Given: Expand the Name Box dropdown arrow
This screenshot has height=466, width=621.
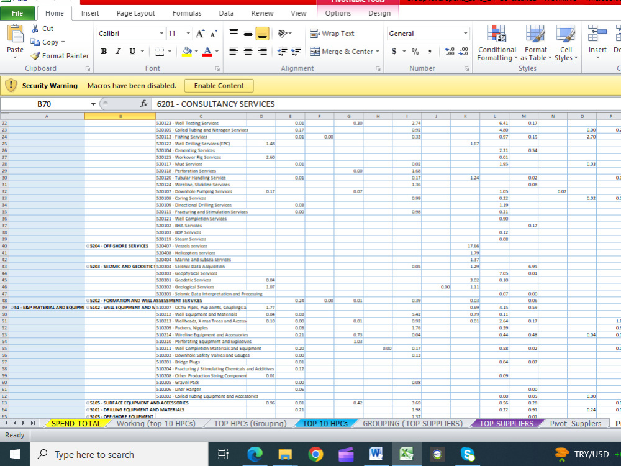Looking at the screenshot, I should pos(93,104).
